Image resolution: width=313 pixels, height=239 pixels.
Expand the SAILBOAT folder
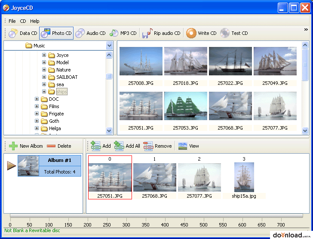click(x=44, y=77)
